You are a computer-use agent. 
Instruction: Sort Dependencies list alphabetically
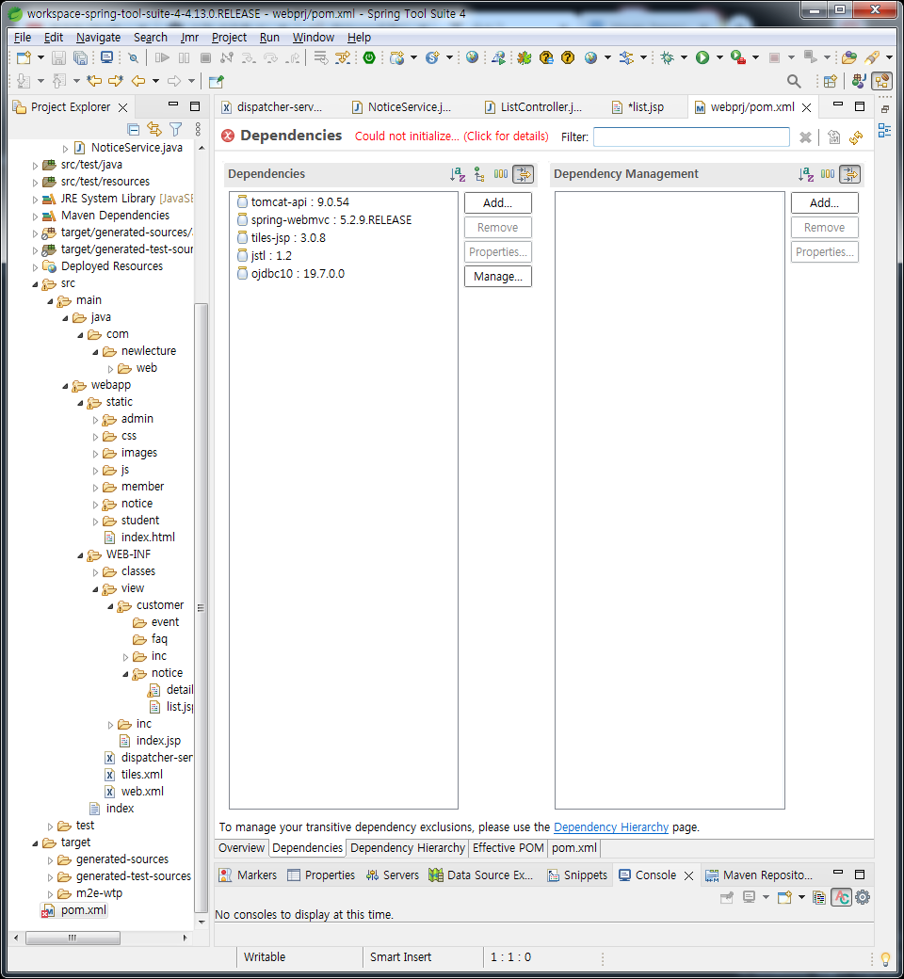[458, 174]
